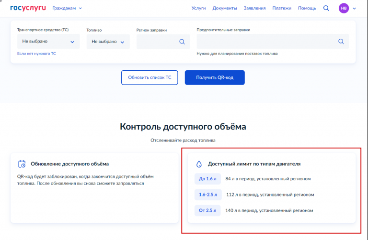Click the Контроль доступного объёма heading
The image size is (368, 240).
(x=183, y=127)
